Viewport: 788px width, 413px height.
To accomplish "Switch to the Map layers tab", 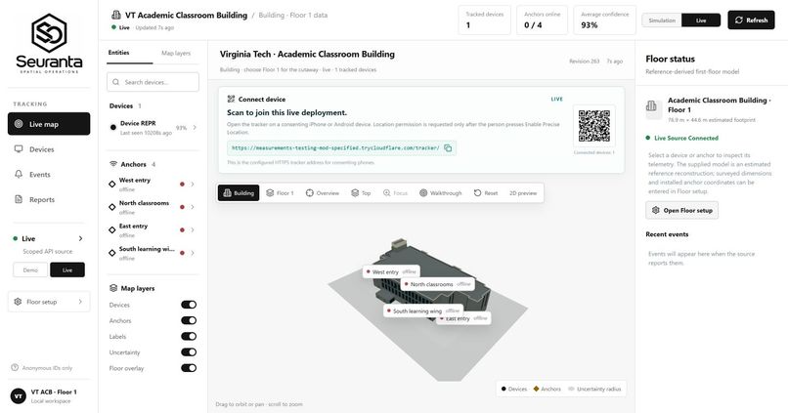I will 176,53.
